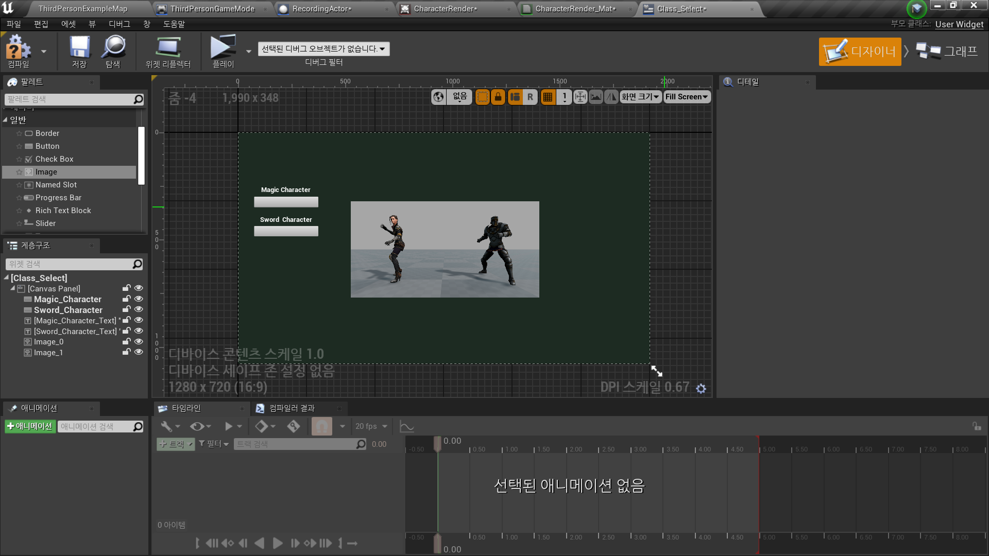Open the 에셋 menu
The height and width of the screenshot is (556, 989).
pyautogui.click(x=68, y=24)
